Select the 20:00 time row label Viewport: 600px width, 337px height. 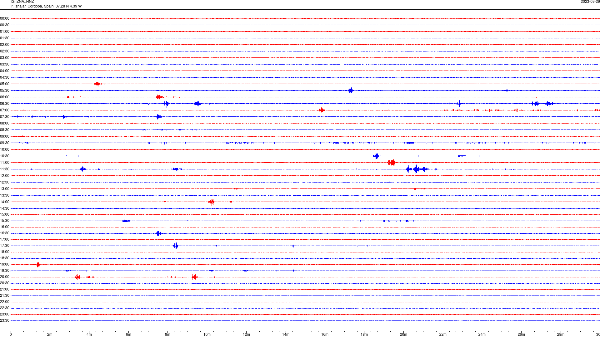(x=5, y=277)
